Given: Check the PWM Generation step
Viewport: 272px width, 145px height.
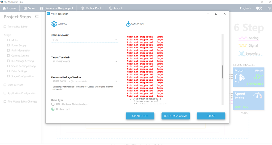Looking at the screenshot, I should coord(8,50).
